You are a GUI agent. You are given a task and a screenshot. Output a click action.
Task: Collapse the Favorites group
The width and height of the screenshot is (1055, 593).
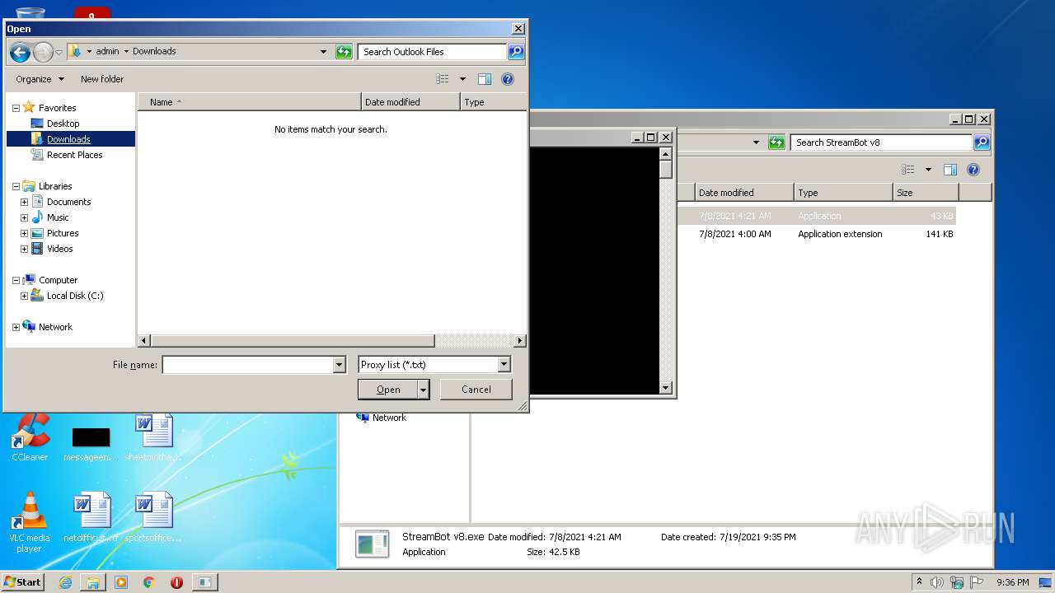[16, 108]
